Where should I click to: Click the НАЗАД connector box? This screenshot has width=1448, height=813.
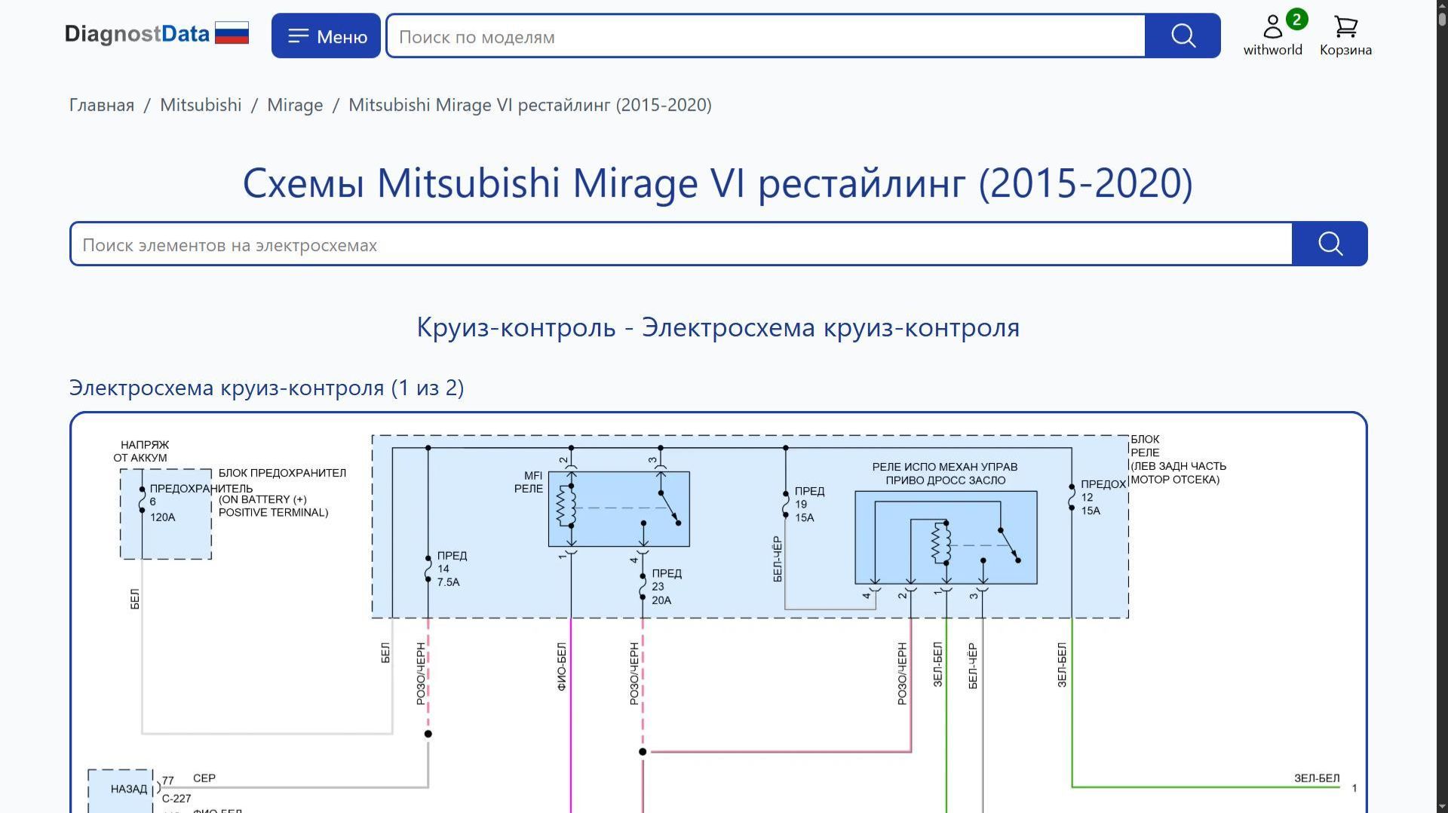coord(121,790)
